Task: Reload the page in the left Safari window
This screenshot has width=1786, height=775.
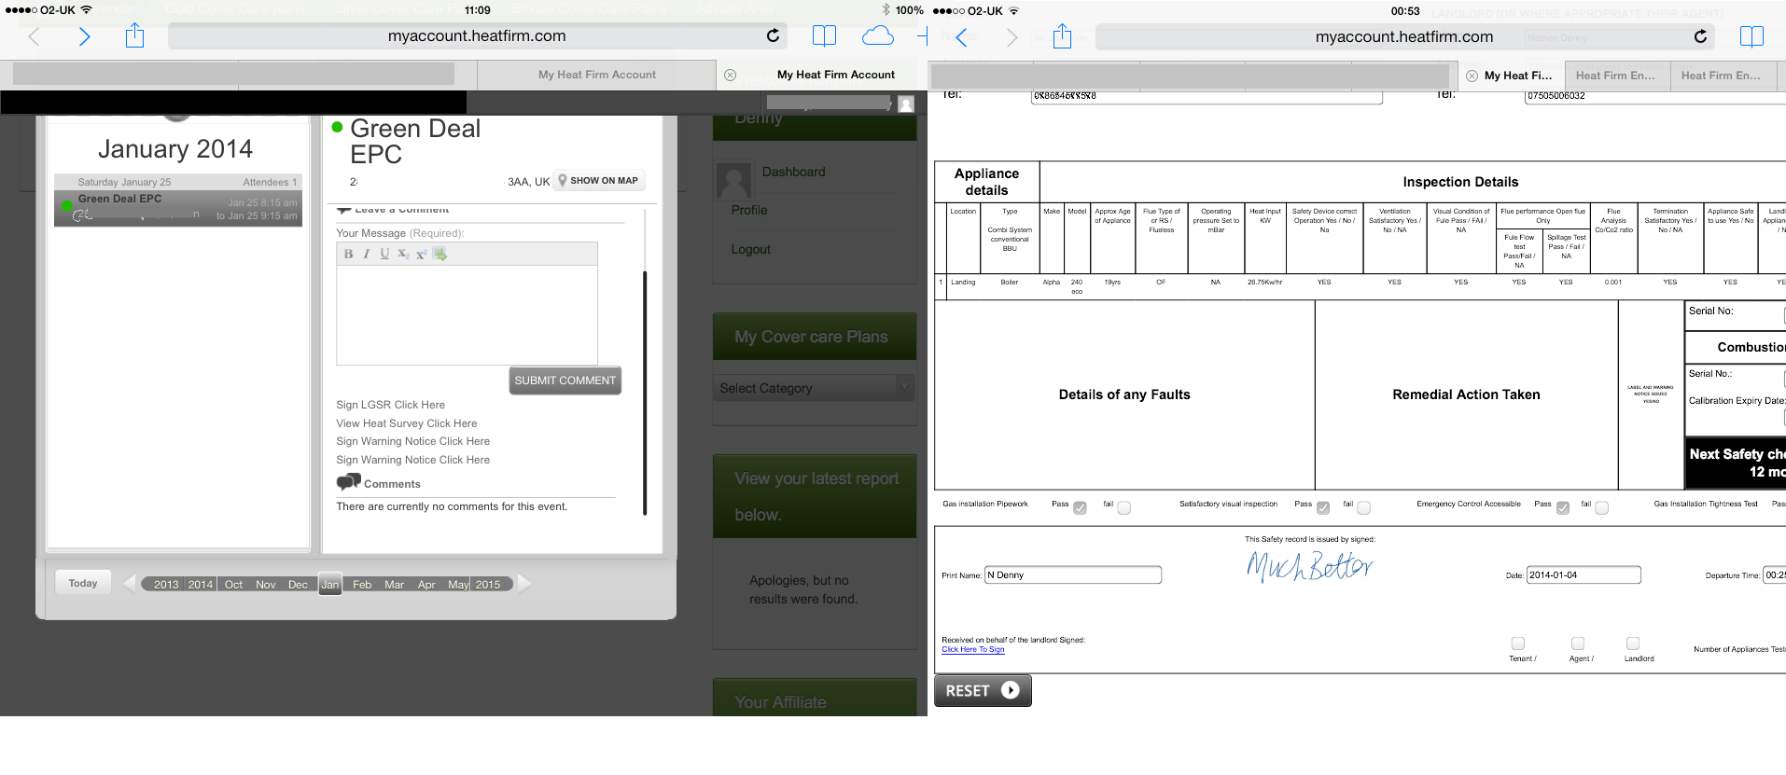Action: [x=773, y=35]
